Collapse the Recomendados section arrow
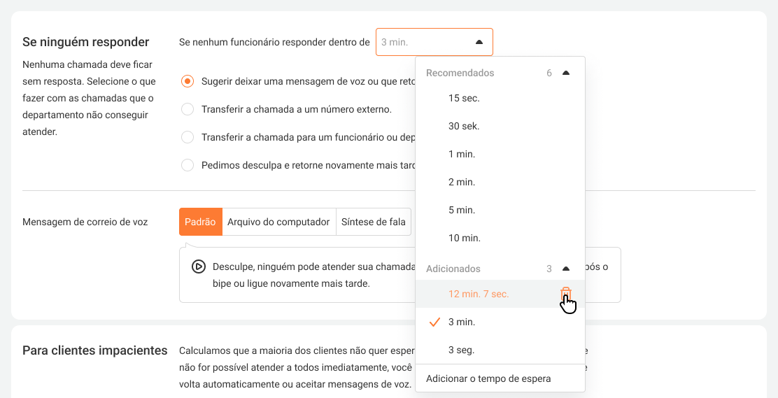 click(566, 73)
